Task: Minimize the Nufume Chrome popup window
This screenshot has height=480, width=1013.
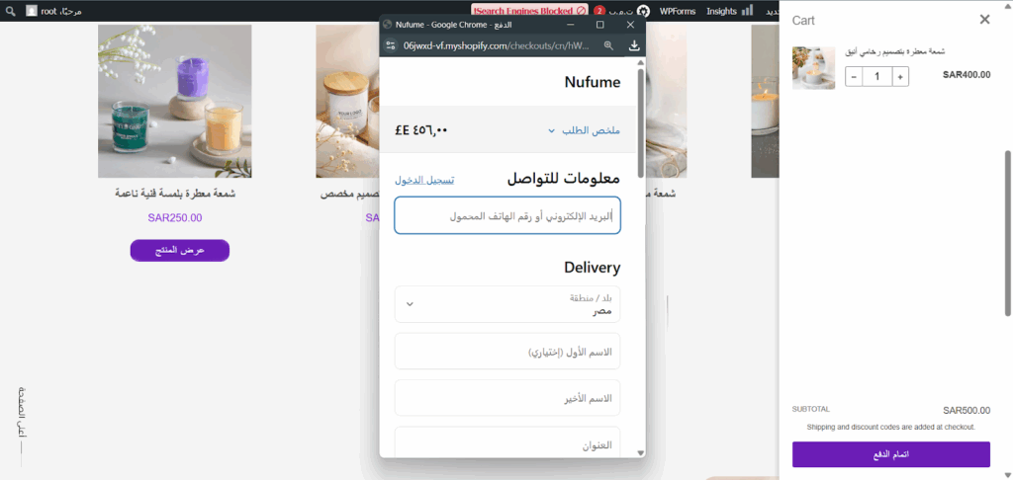Action: [570, 25]
